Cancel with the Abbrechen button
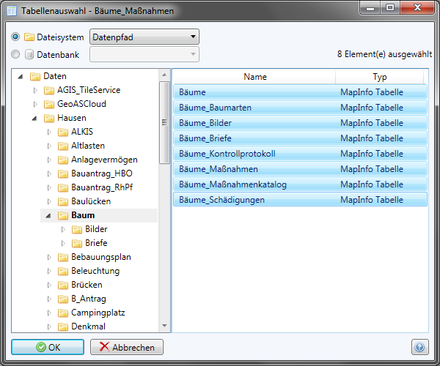 [x=127, y=347]
